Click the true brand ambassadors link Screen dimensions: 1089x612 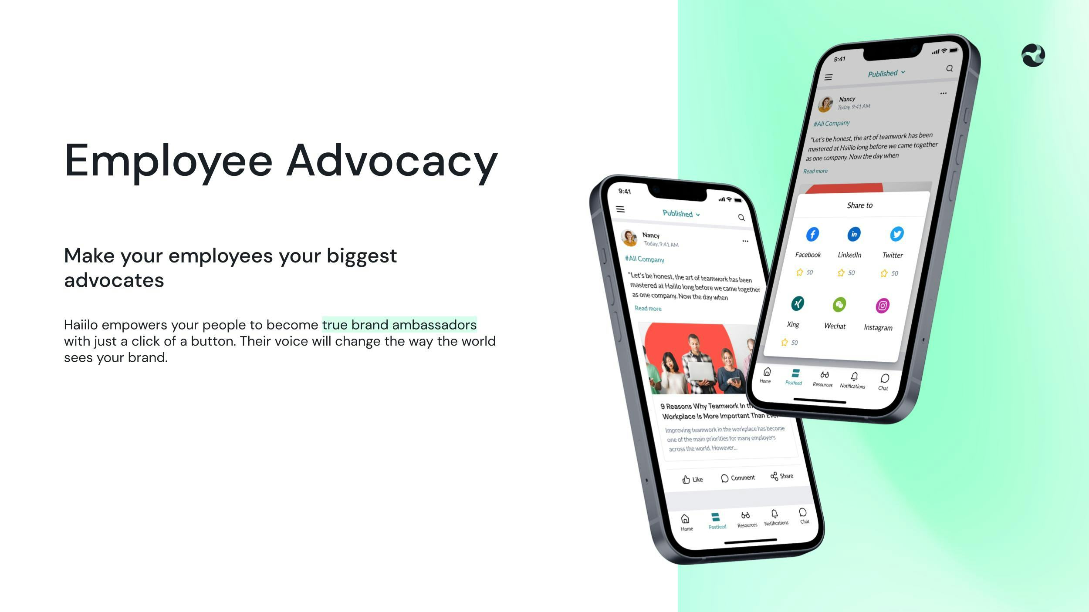[399, 324]
